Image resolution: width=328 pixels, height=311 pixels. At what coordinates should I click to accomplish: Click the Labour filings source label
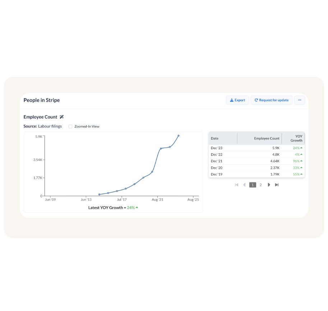tap(50, 126)
